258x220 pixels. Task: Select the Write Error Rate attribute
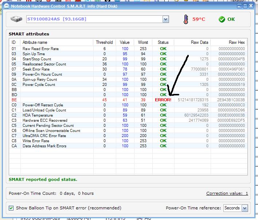coord(36,141)
